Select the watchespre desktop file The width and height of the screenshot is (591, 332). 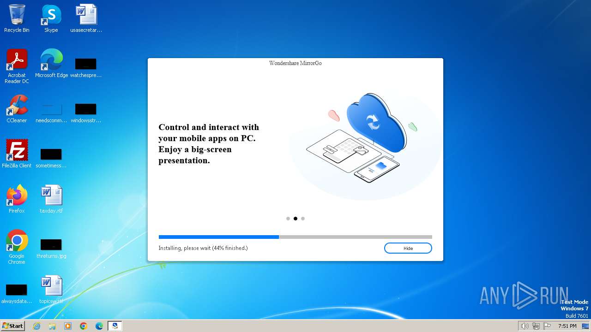[x=86, y=67]
